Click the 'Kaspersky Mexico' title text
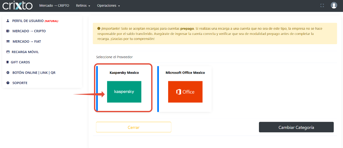 pyautogui.click(x=124, y=73)
